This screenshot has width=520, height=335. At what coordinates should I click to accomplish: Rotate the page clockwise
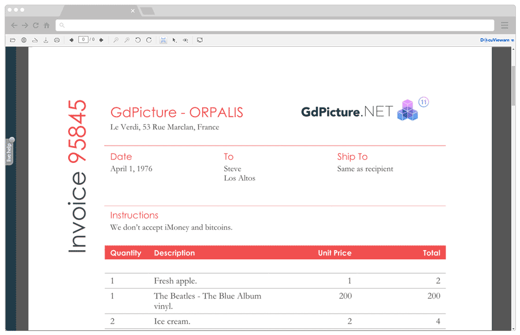149,40
